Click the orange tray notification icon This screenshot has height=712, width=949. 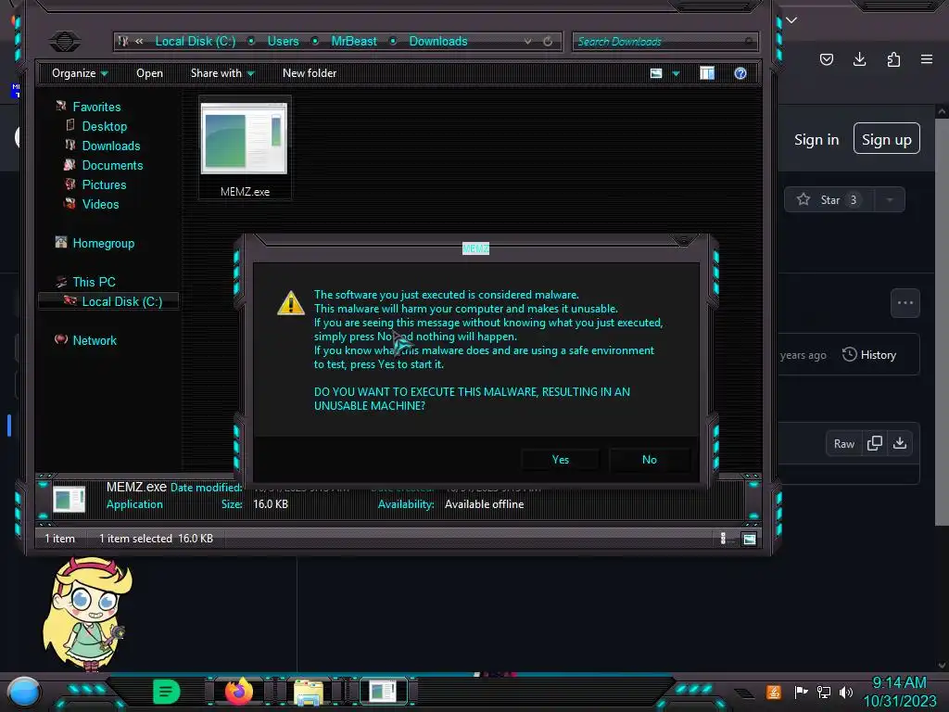pyautogui.click(x=774, y=692)
